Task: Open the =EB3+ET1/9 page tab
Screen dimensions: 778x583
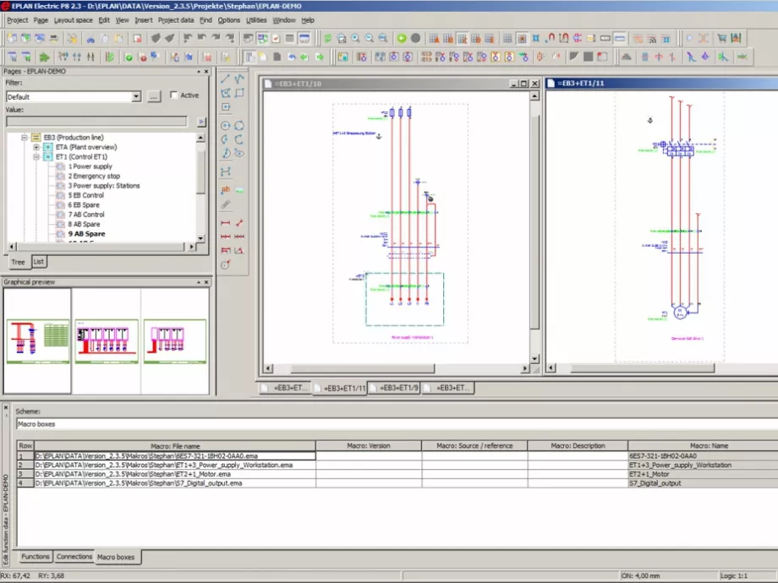Action: 394,388
